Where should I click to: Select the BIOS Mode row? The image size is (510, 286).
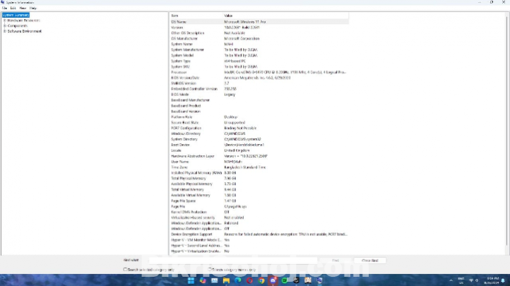click(x=259, y=95)
